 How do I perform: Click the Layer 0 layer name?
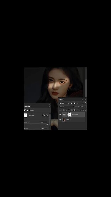tap(68, 119)
